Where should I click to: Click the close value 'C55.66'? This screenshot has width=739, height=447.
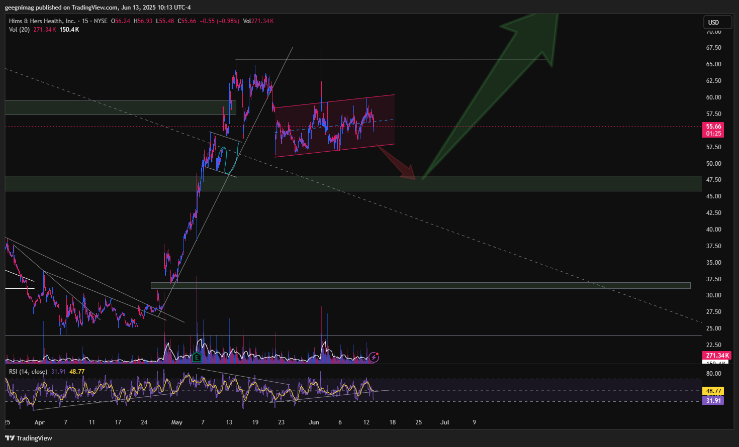[x=187, y=21]
